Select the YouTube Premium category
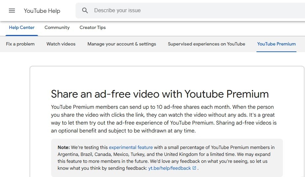Viewport: 305px width, 177px height. tap(276, 44)
